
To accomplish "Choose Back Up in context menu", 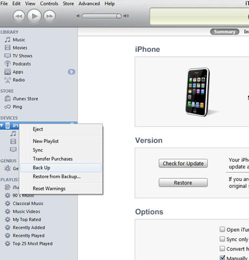I will [x=61, y=168].
